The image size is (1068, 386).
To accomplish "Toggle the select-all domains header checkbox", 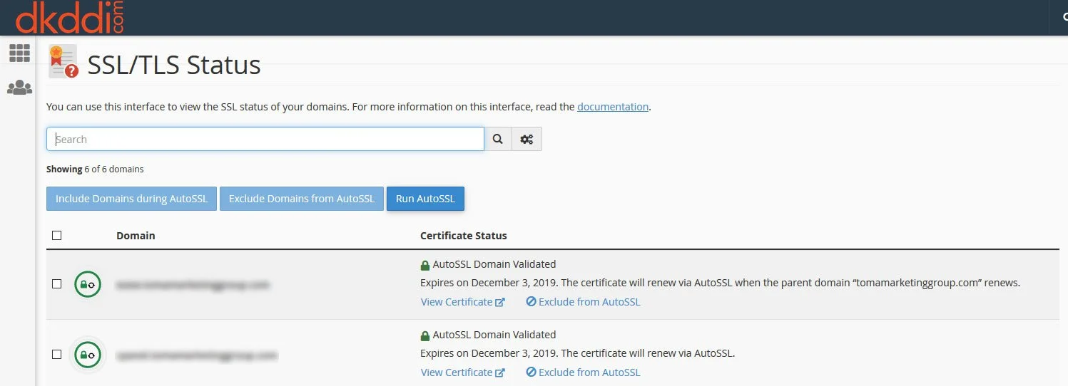I will pyautogui.click(x=57, y=236).
